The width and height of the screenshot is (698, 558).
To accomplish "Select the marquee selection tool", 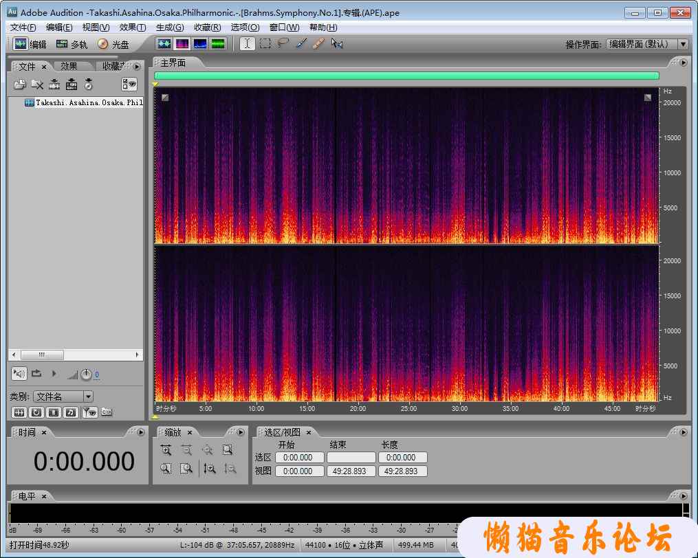I will coord(265,43).
